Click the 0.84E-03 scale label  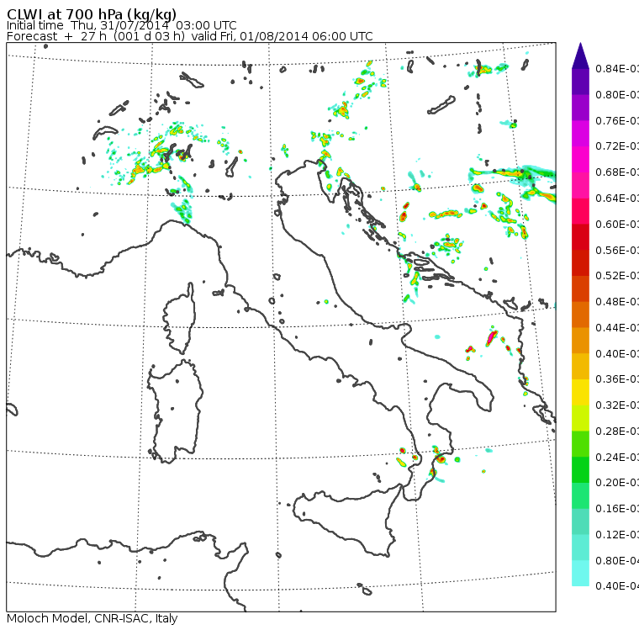[x=617, y=68]
